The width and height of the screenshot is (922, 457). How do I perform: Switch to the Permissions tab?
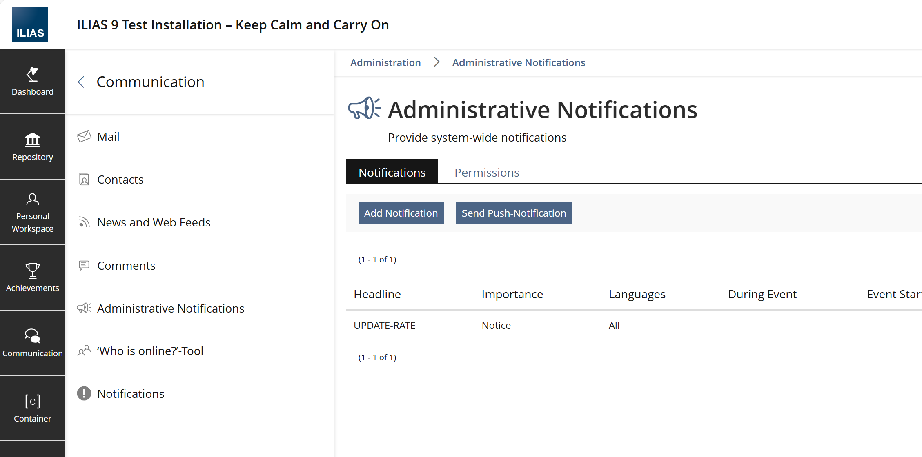click(487, 173)
